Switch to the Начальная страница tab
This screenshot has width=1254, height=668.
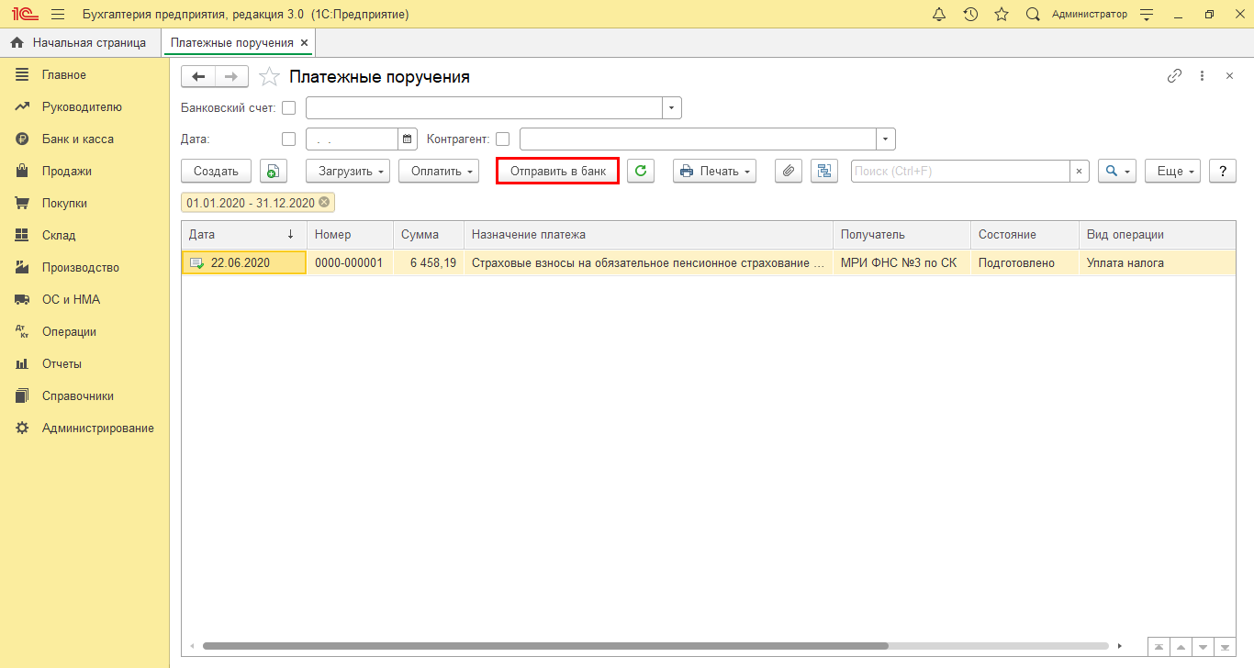(80, 42)
